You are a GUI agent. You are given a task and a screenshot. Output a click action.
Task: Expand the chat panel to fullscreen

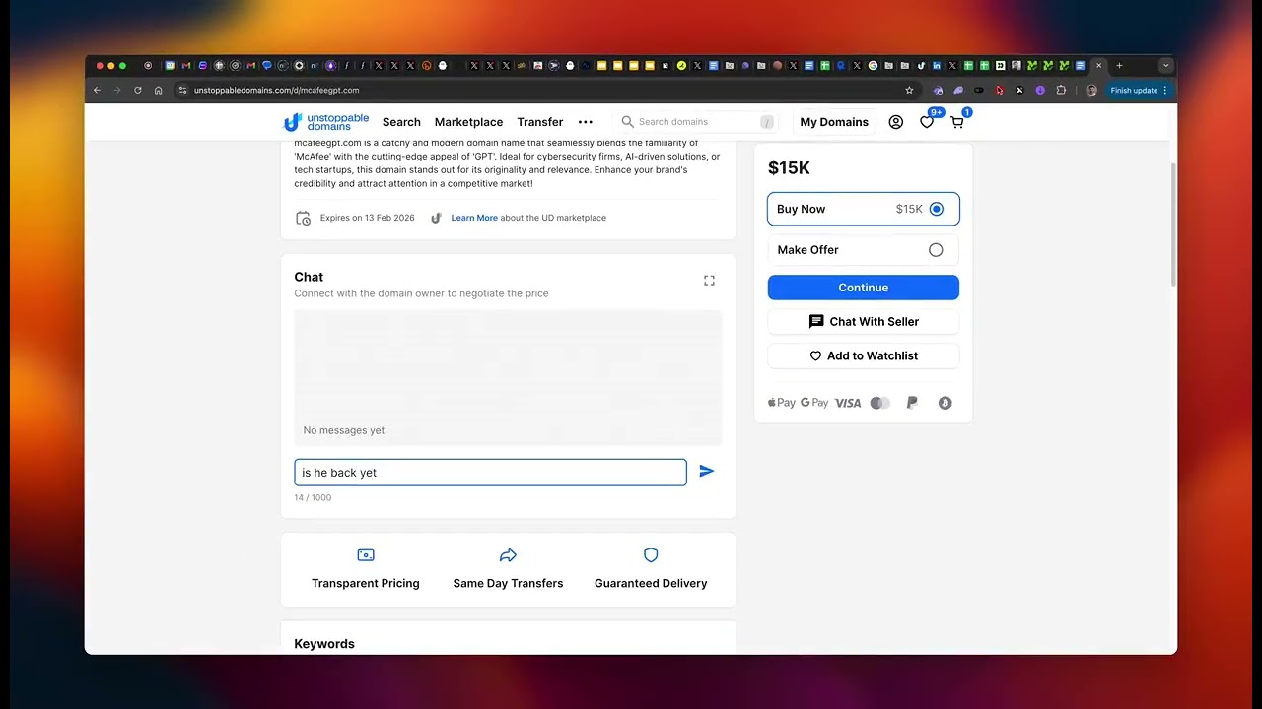pos(709,281)
